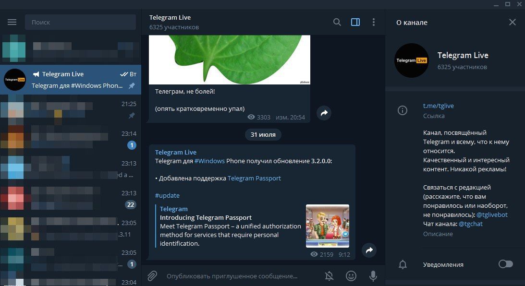This screenshot has width=525, height=286.
Task: Click the megaphone channel icon beside Telegram Live
Action: click(x=36, y=74)
